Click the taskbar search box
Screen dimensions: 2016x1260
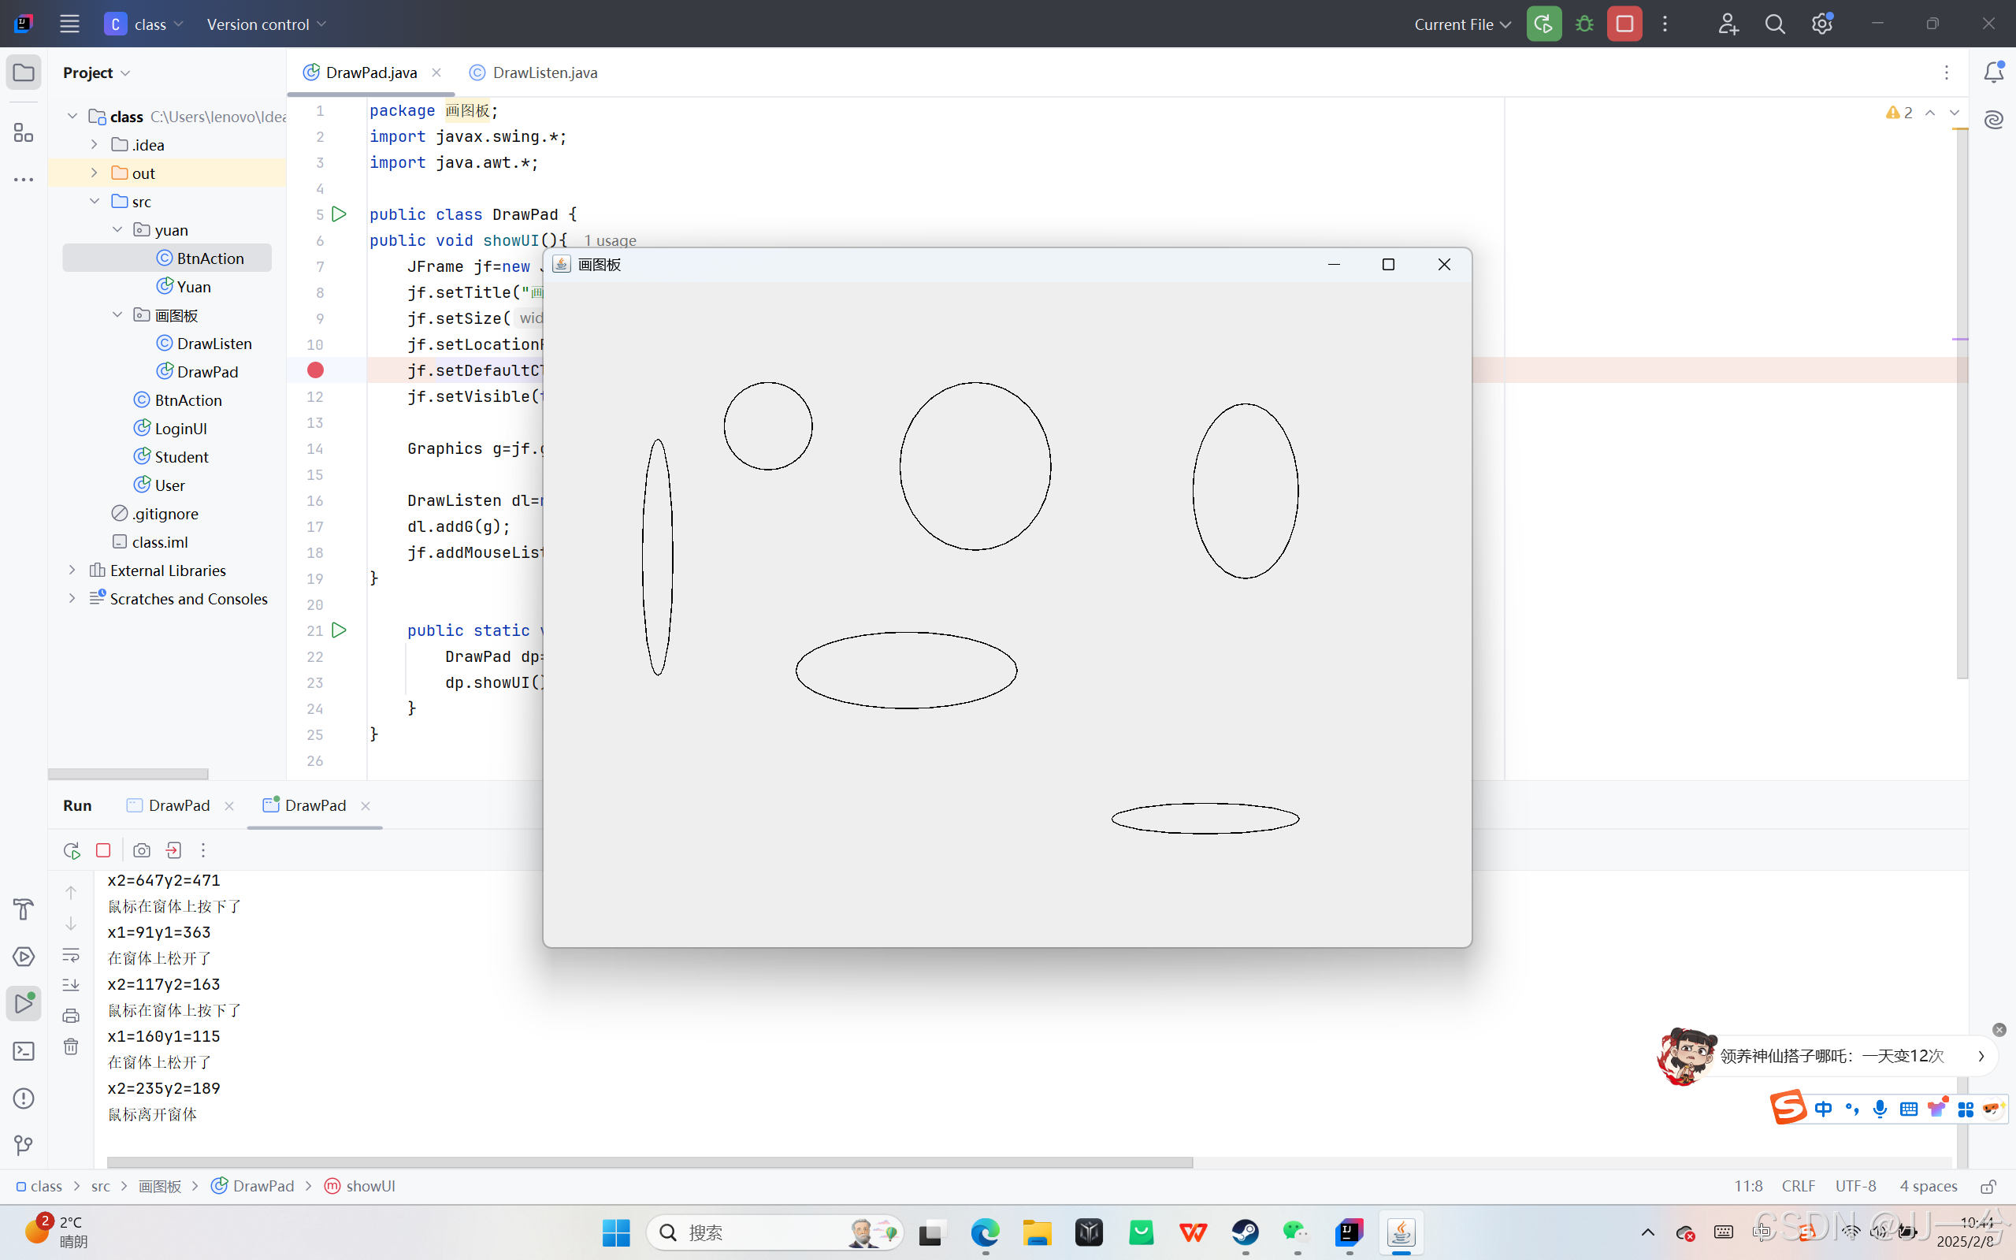(x=774, y=1232)
